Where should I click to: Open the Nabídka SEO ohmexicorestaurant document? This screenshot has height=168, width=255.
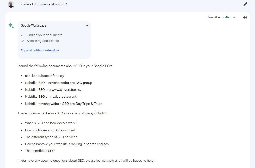click(50, 97)
